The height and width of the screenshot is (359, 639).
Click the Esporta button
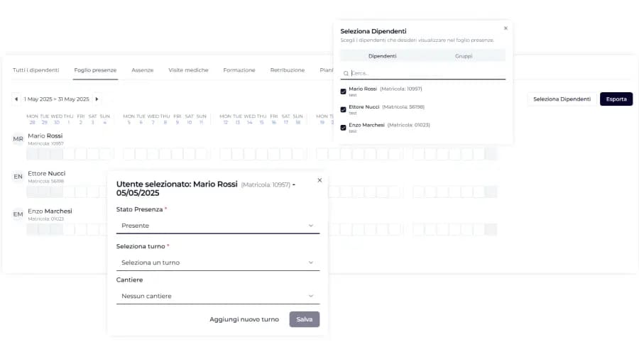point(616,99)
